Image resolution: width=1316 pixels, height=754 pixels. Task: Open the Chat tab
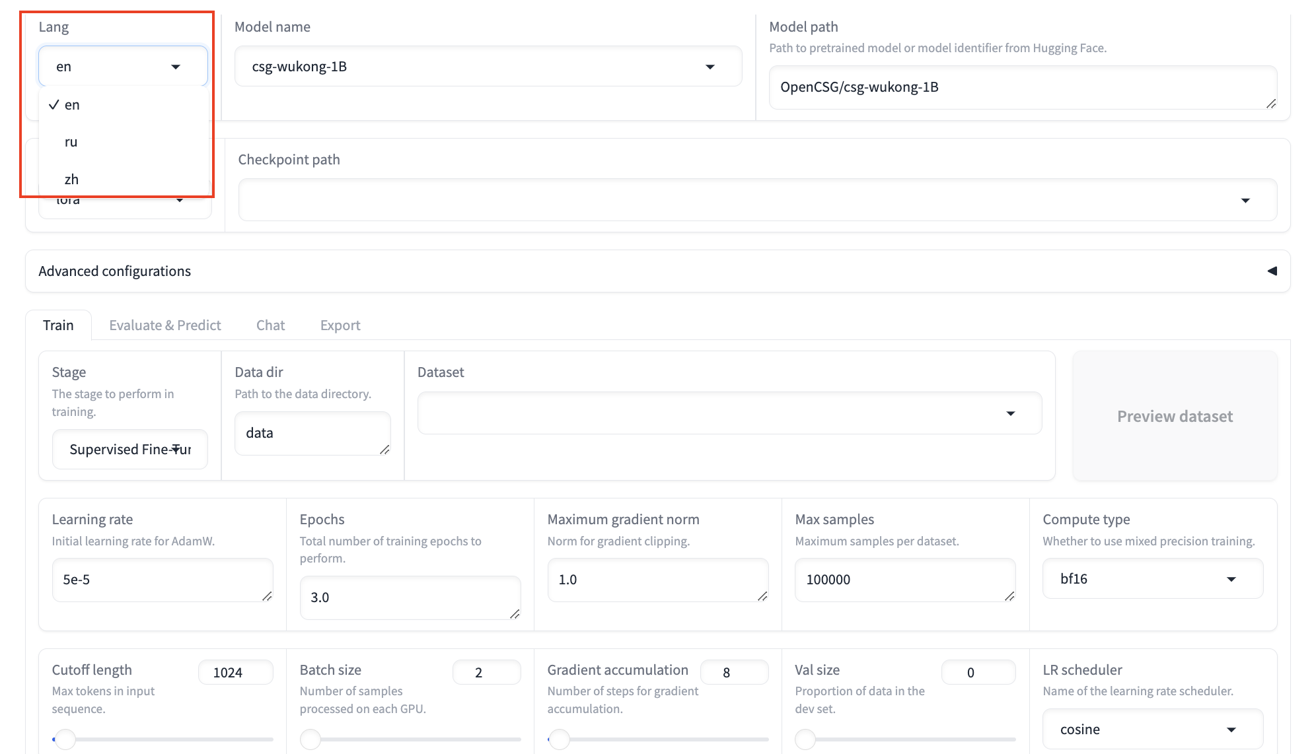point(270,326)
